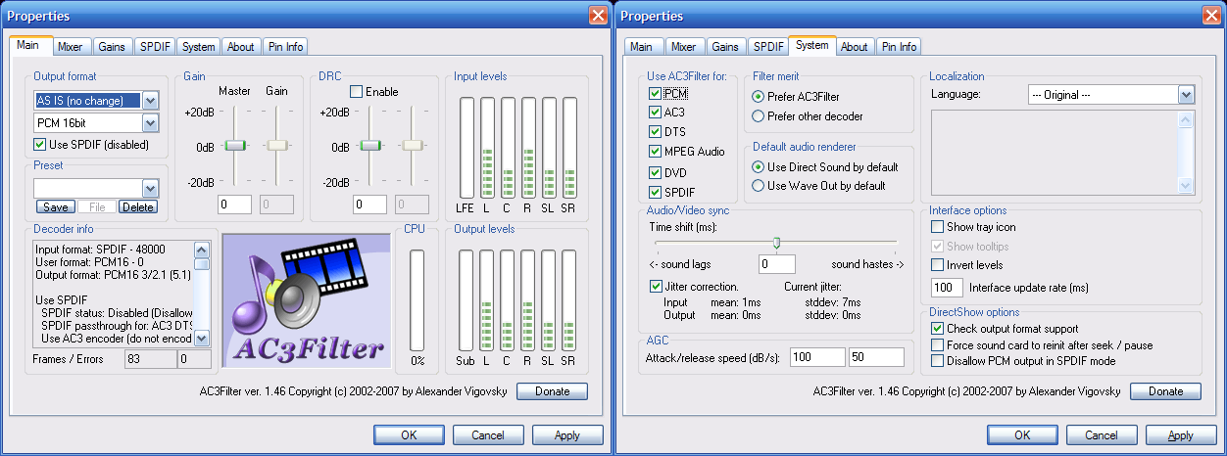This screenshot has width=1227, height=456.
Task: Enable Force sound card to reinit option
Action: pos(938,345)
